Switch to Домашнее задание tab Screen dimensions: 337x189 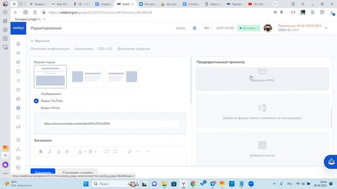(133, 49)
